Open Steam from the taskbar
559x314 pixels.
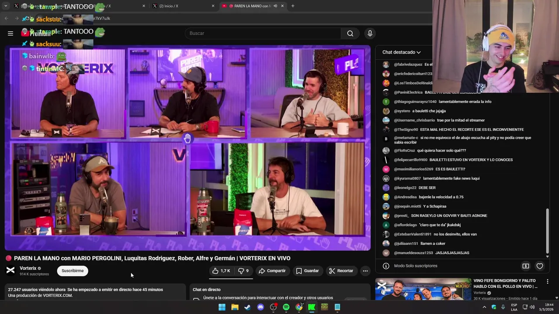[248, 307]
